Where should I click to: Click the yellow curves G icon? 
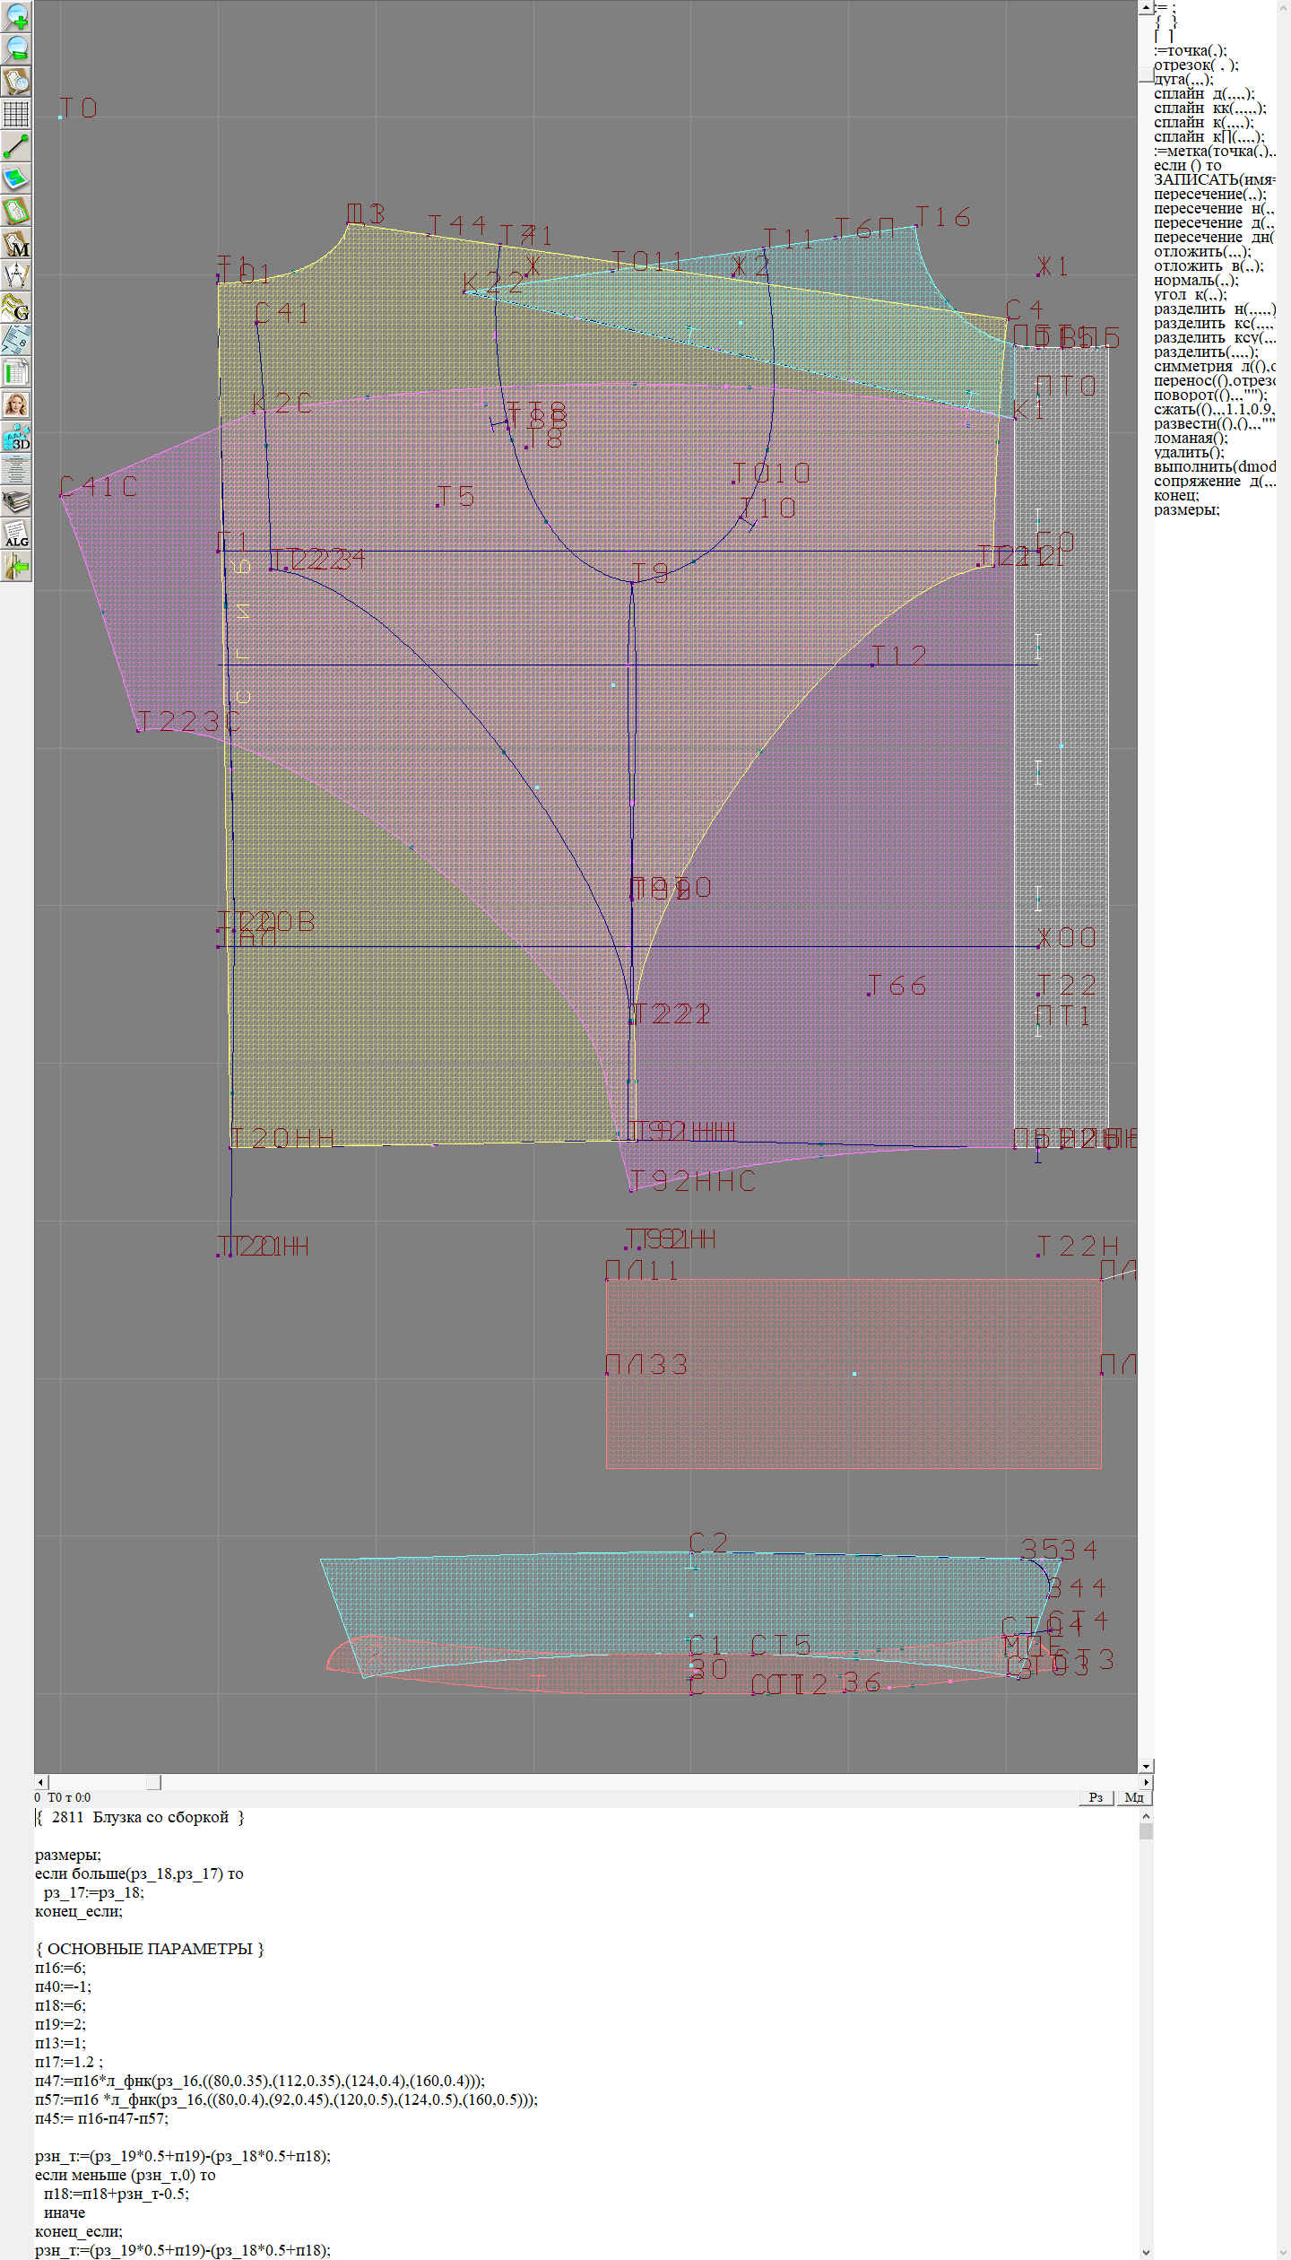16,308
